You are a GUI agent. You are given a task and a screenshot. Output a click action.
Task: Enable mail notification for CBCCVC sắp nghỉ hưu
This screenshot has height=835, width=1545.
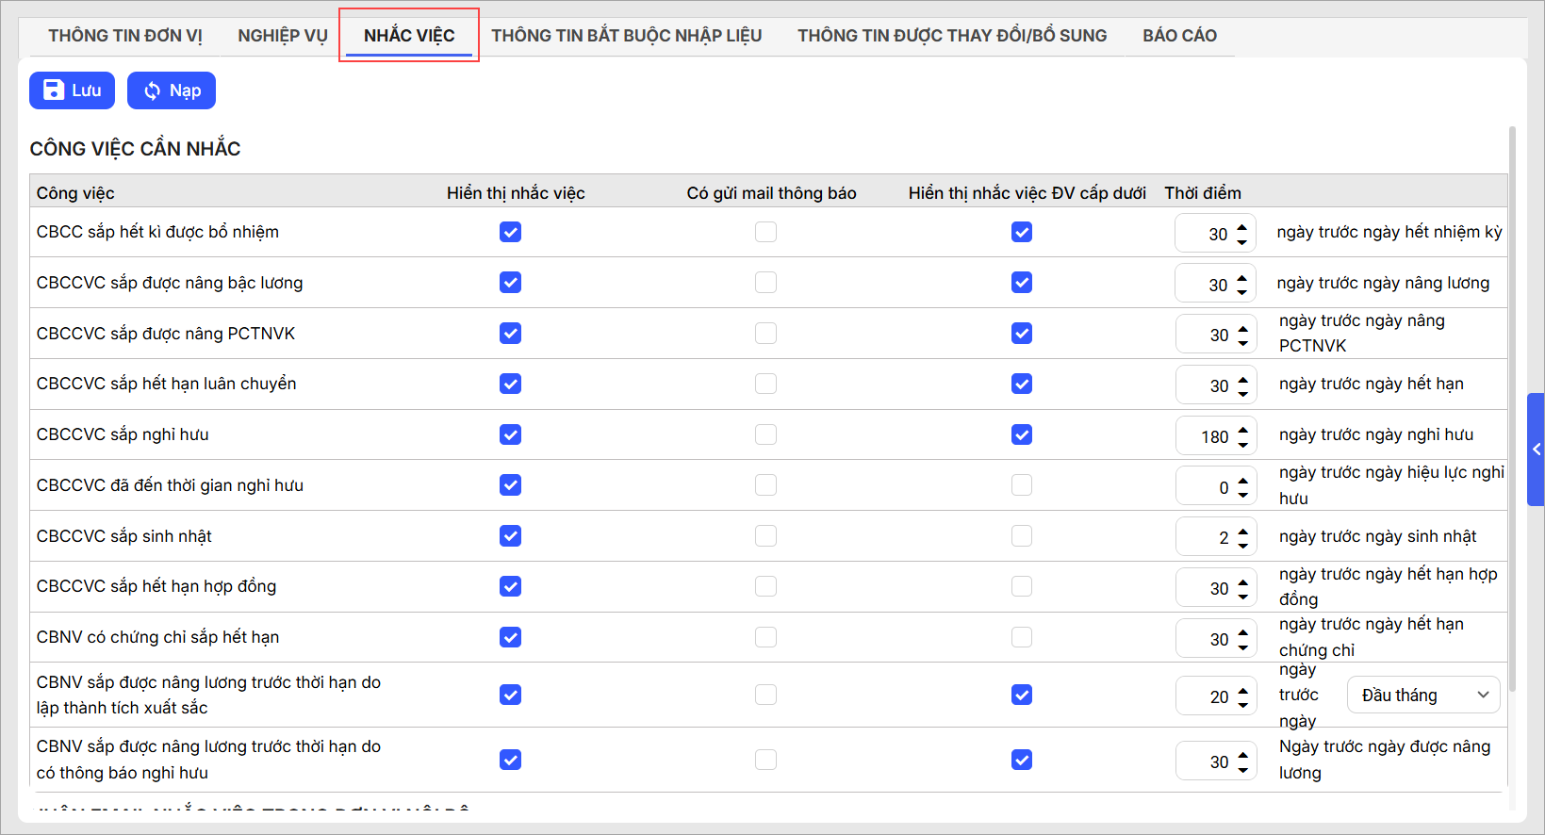point(765,434)
